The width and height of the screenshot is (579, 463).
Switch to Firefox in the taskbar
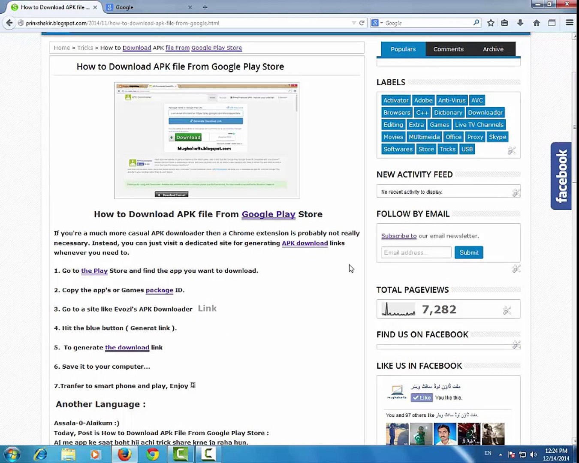[124, 454]
